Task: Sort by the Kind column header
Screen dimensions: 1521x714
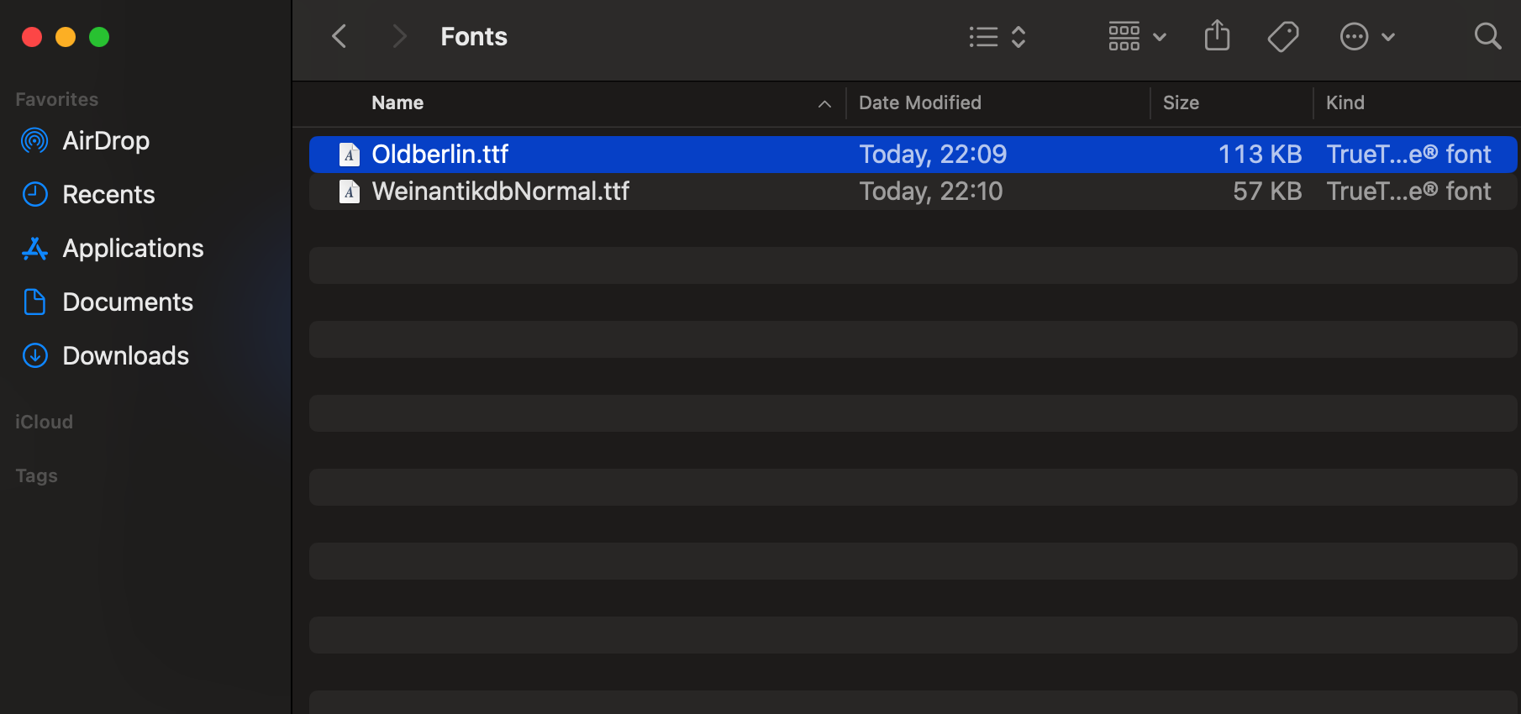Action: click(1345, 102)
